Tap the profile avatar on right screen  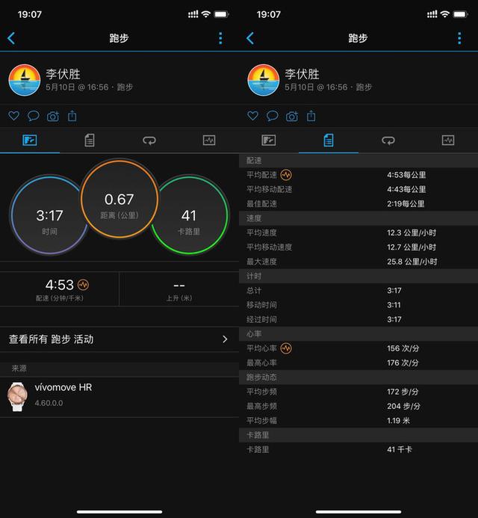pos(264,80)
